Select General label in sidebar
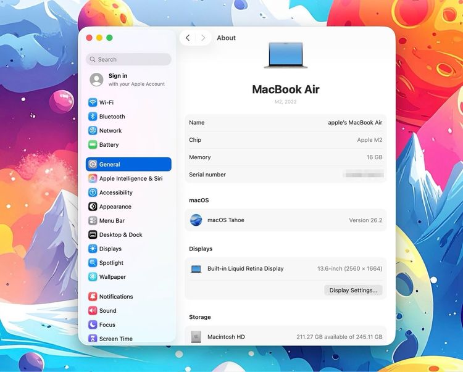463x372 pixels. (109, 164)
